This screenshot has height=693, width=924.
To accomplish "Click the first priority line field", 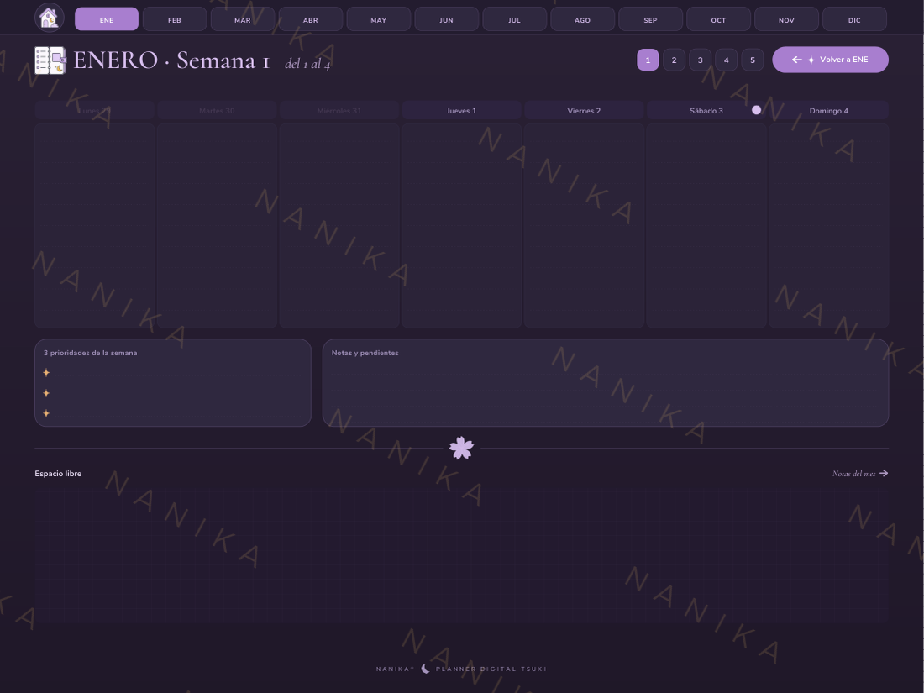I will (x=178, y=372).
